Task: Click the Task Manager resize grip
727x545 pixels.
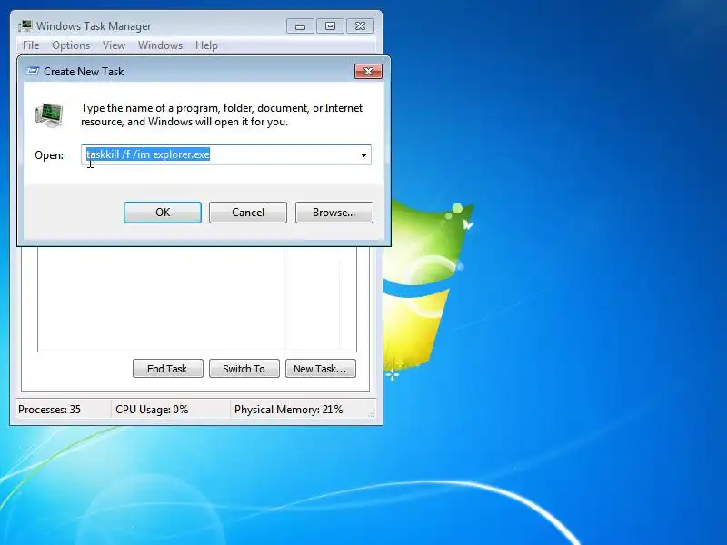Action: (x=372, y=414)
